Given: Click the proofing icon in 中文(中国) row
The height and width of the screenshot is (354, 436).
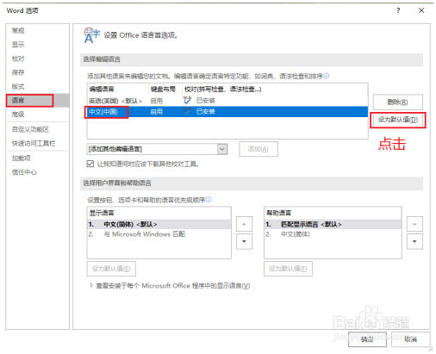Looking at the screenshot, I should [x=187, y=111].
